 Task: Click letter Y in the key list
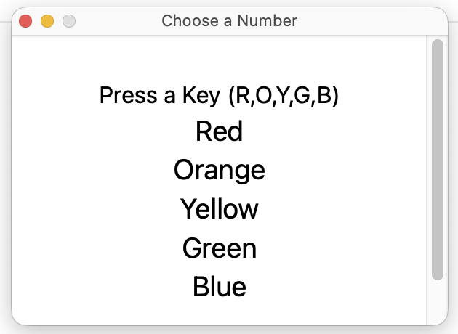pyautogui.click(x=279, y=96)
